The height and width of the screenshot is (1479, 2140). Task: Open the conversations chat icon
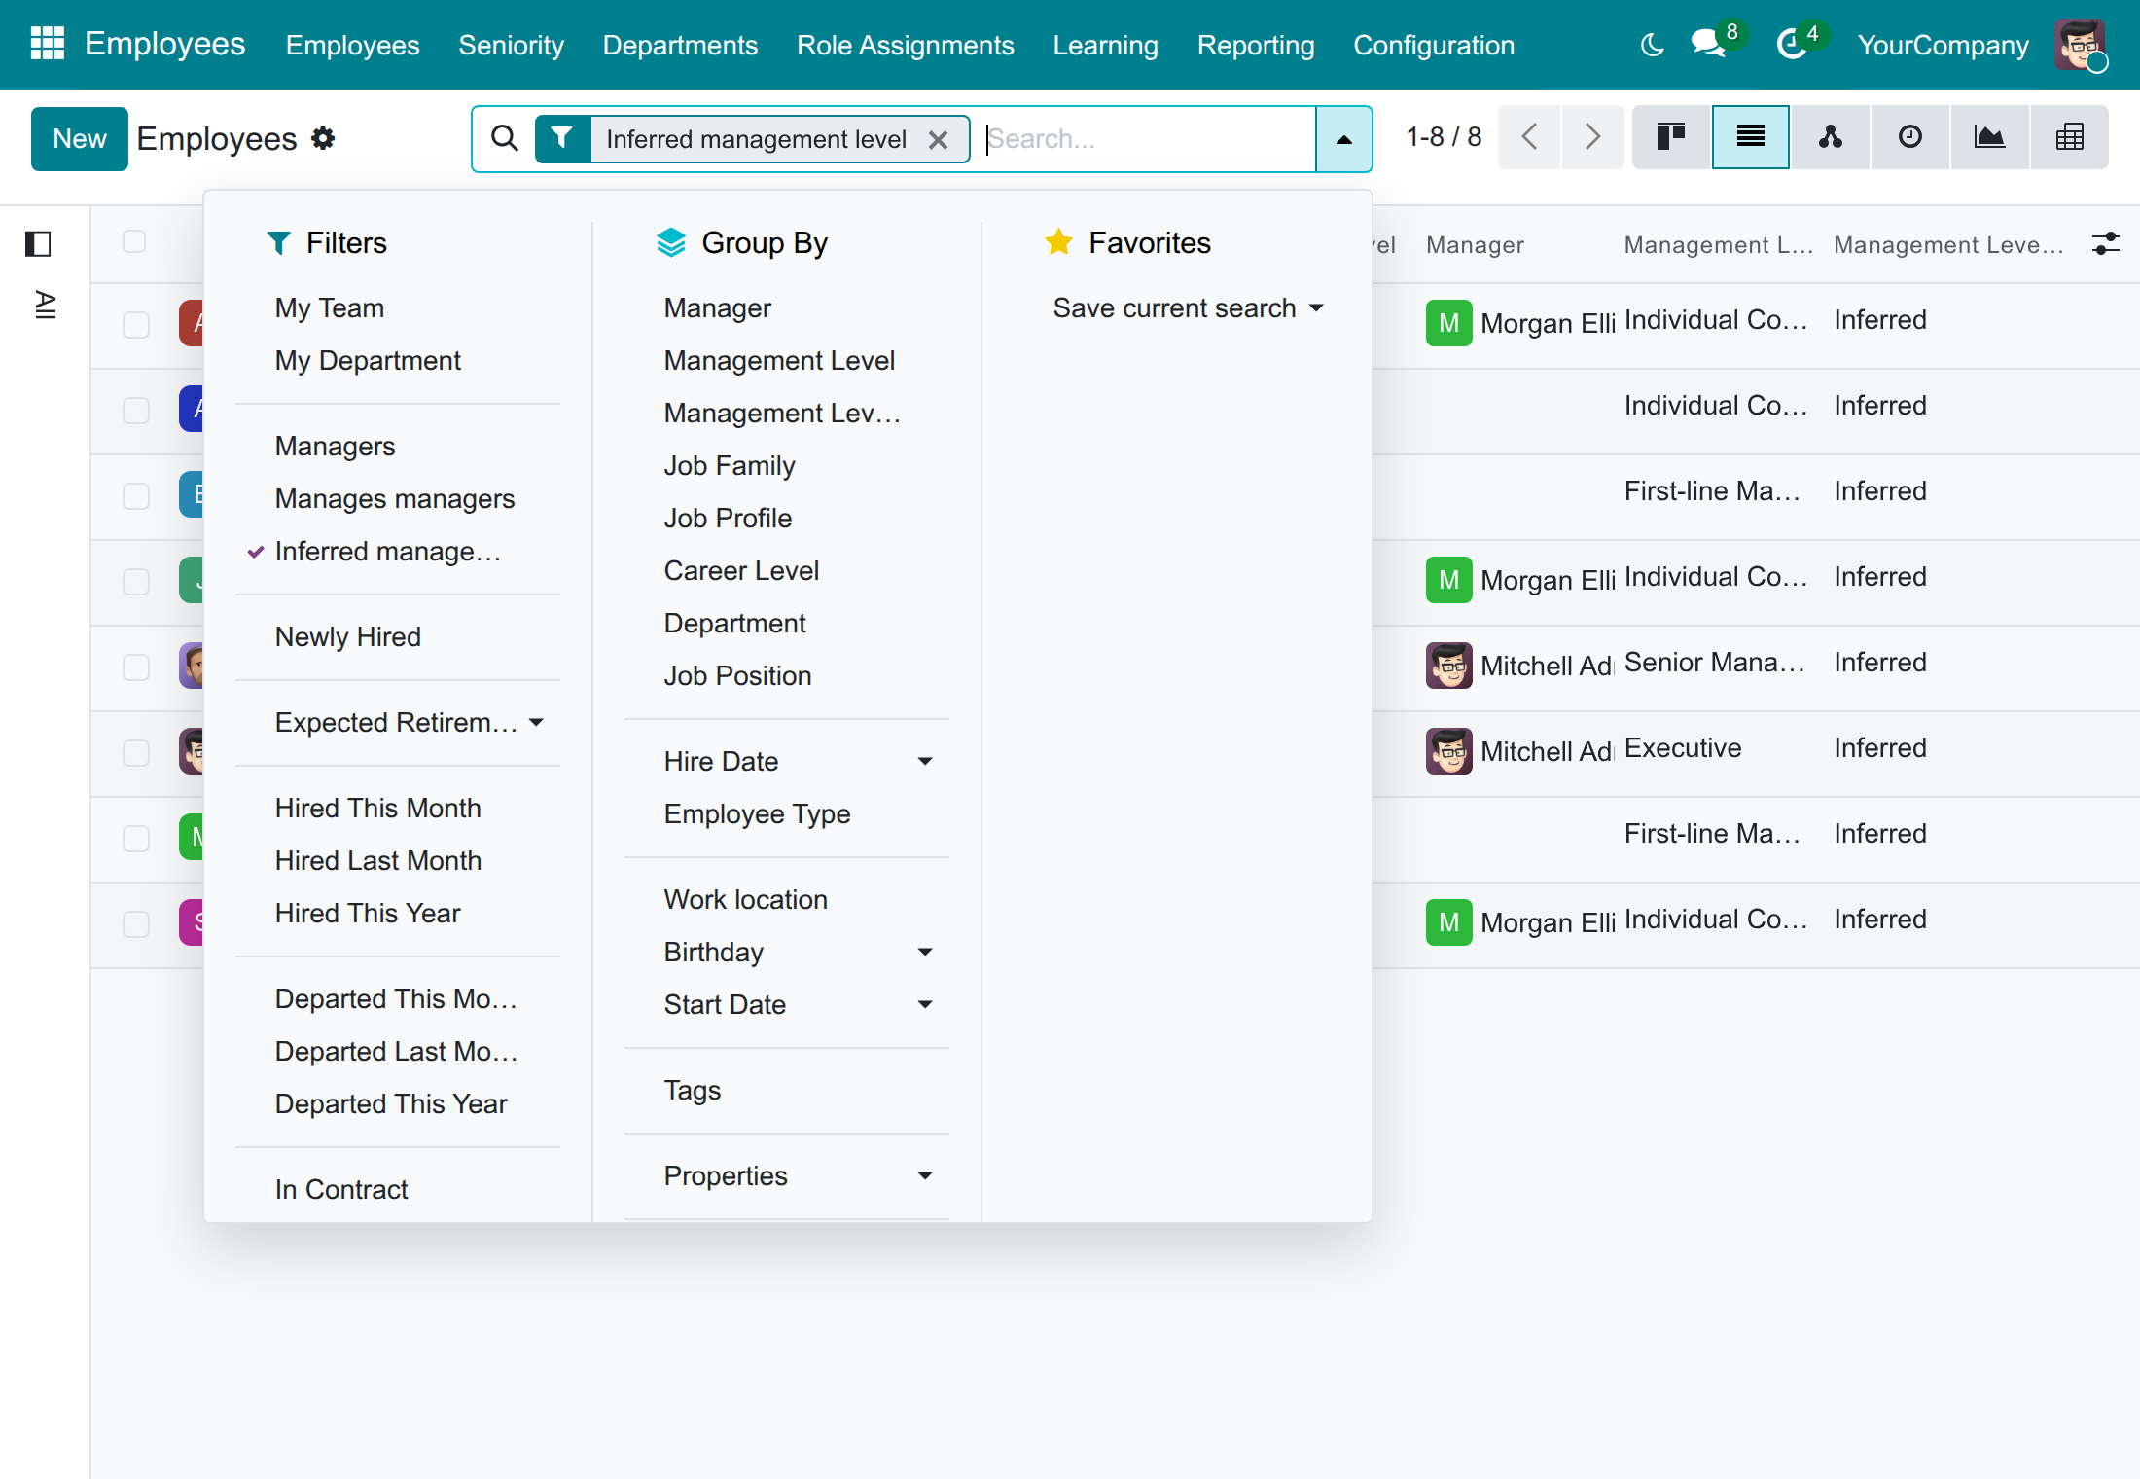[1707, 45]
